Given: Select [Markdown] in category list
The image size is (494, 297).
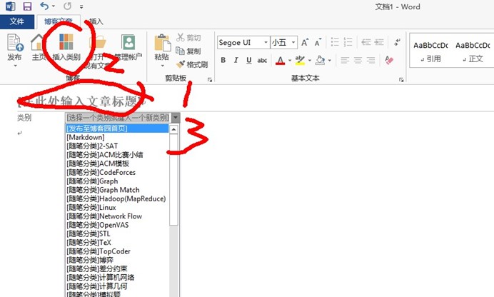Looking at the screenshot, I should [117, 137].
